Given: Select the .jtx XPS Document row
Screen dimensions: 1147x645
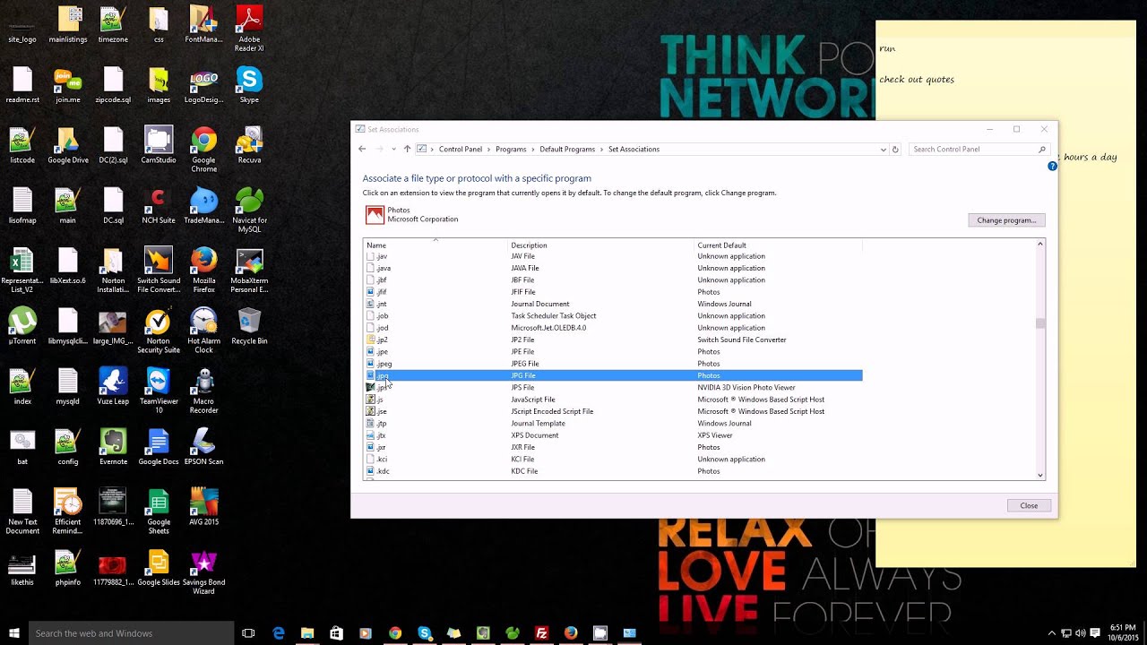Looking at the screenshot, I should (613, 435).
